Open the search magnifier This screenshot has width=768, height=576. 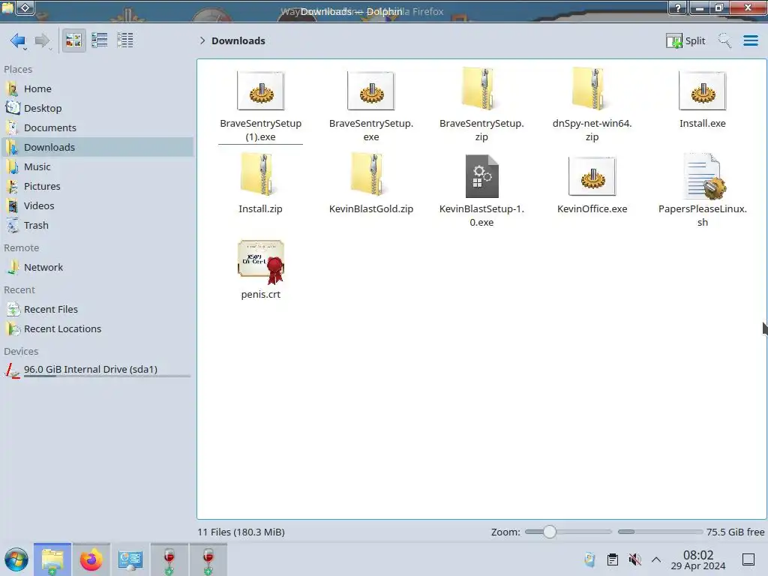click(724, 40)
